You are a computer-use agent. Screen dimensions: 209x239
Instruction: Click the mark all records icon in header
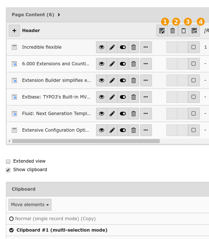(x=194, y=31)
